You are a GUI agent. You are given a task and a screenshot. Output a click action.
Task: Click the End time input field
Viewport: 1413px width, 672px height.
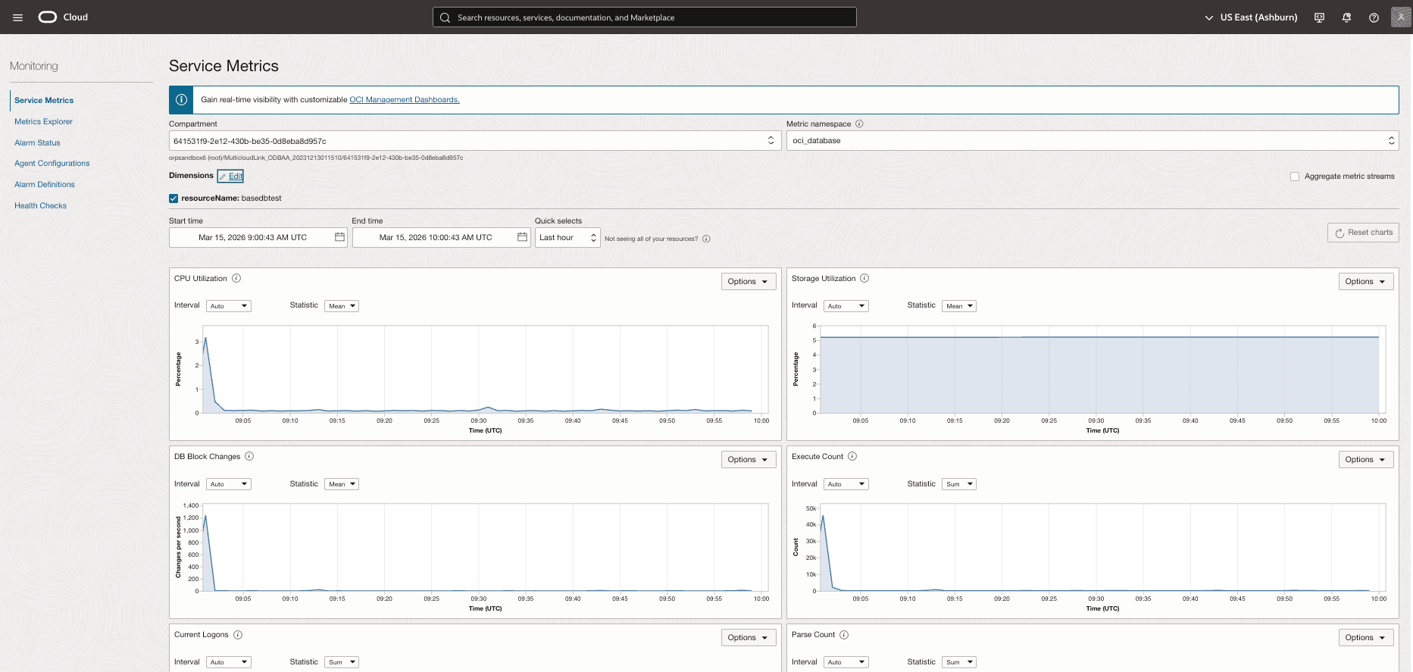pos(441,238)
